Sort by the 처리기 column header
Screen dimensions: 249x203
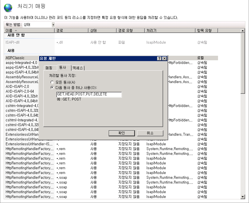(x=170, y=30)
